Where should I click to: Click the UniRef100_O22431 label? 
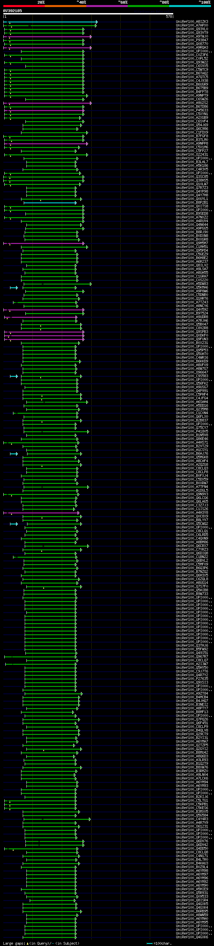click(192, 155)
